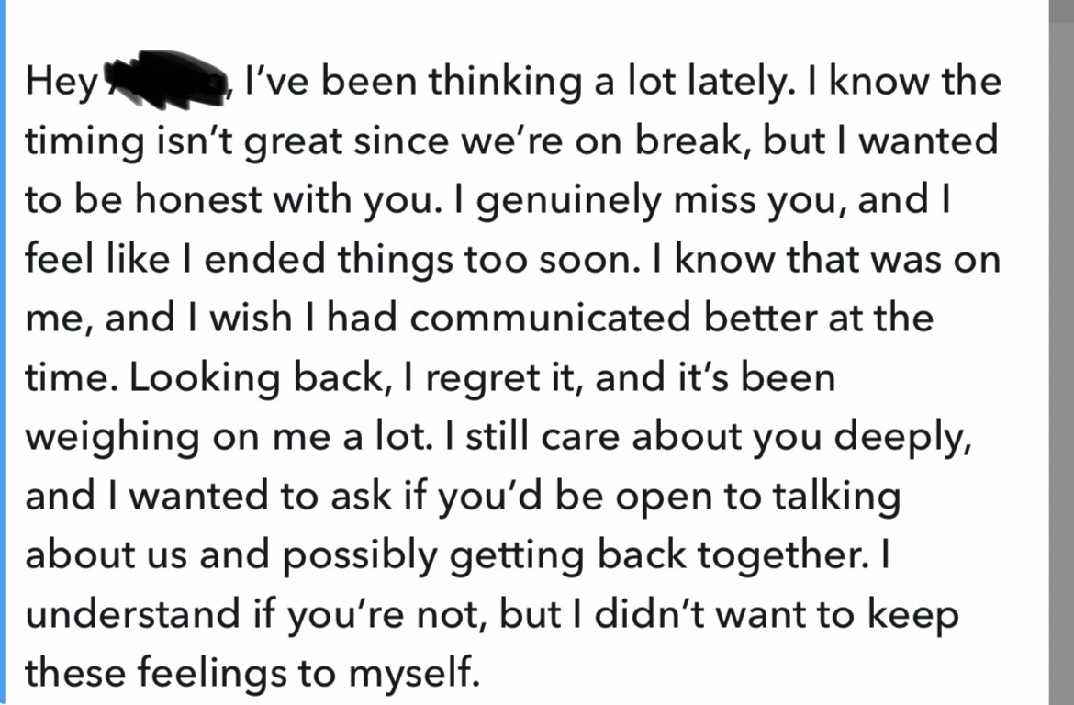Click the blue vertical bar on left edge
Screen dimensions: 1074x705
3,352
